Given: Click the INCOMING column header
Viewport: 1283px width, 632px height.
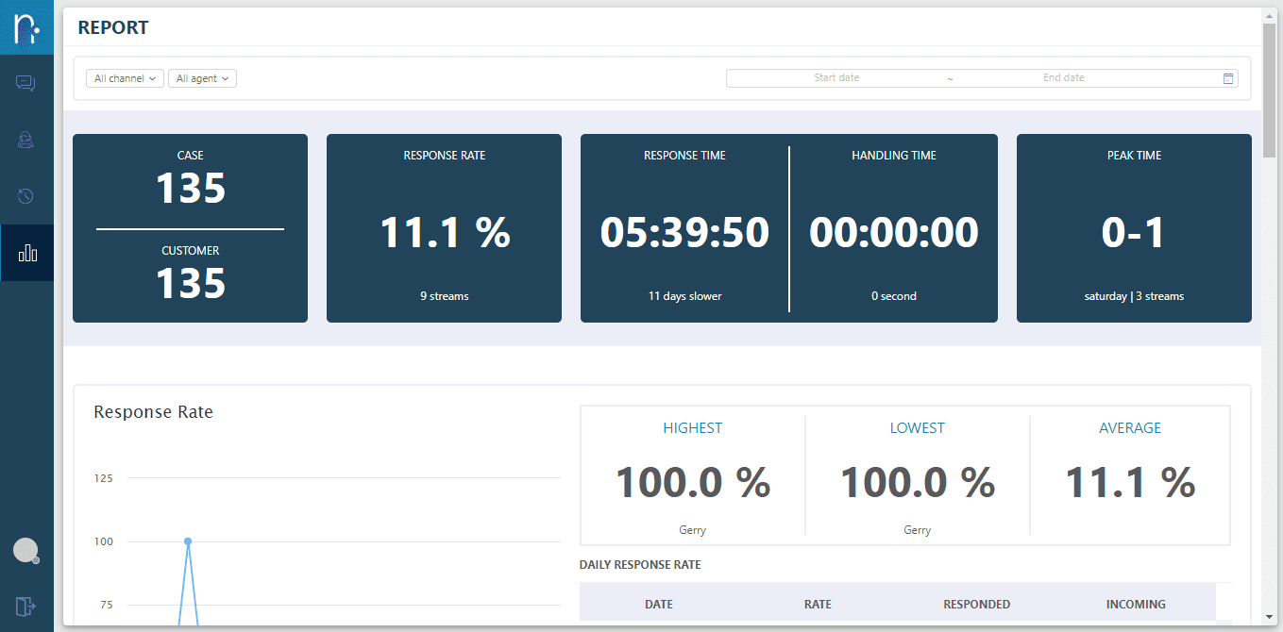Looking at the screenshot, I should click(1136, 605).
